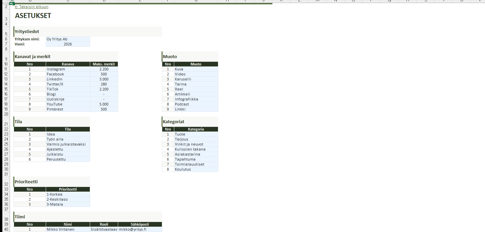Click the Takaisin alkuun link
The image size is (485, 232).
(x=32, y=7)
